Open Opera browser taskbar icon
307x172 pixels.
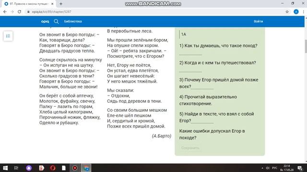[x=53, y=168]
